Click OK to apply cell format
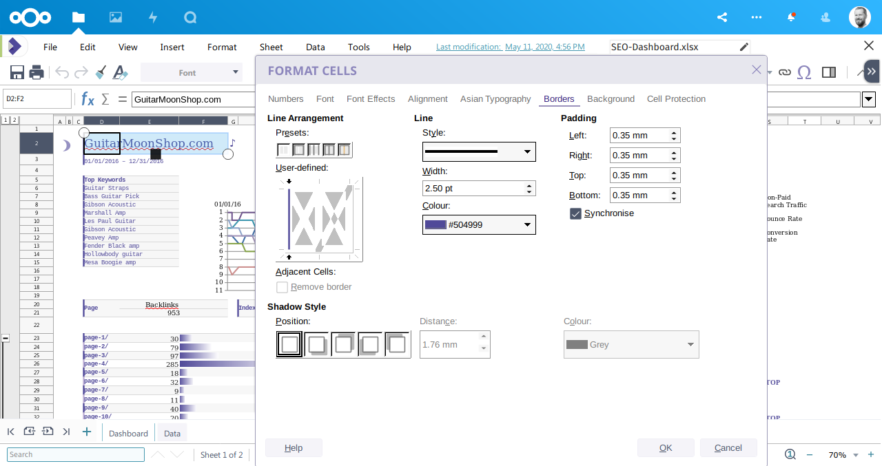The image size is (882, 466). pos(666,447)
